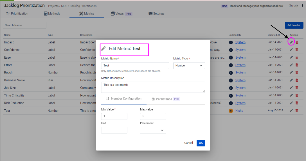This screenshot has height=161, width=306.
Task: Click the Nisha user avatar icon
Action: point(231,111)
